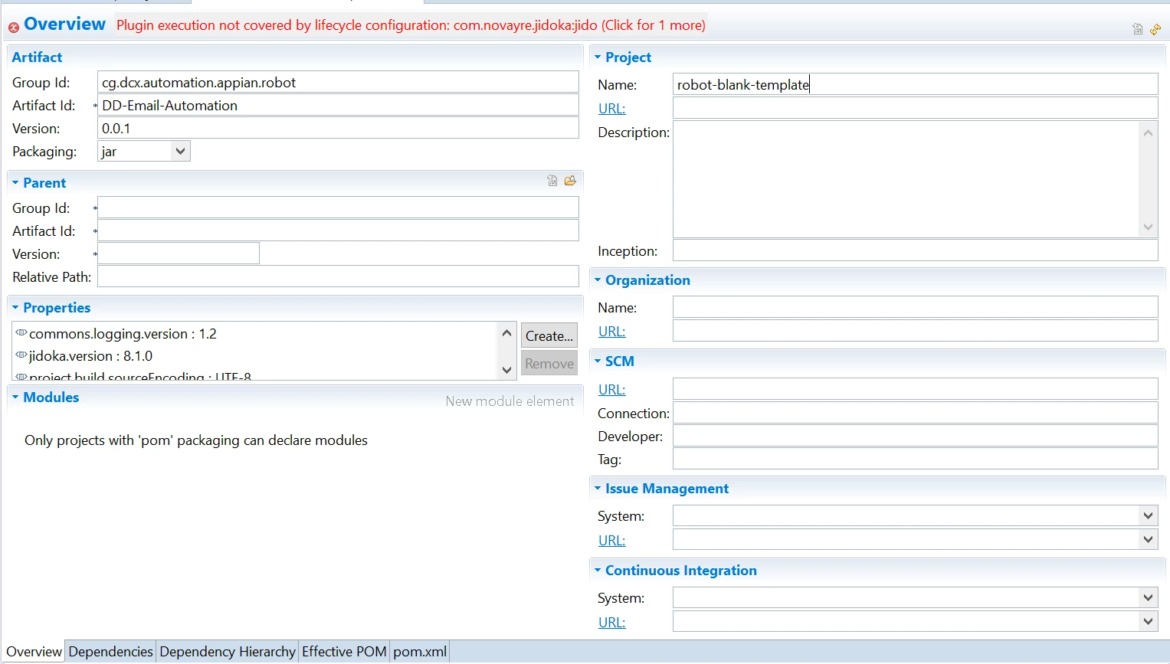Click the SCM Tag field
This screenshot has width=1170, height=664.
click(x=915, y=459)
